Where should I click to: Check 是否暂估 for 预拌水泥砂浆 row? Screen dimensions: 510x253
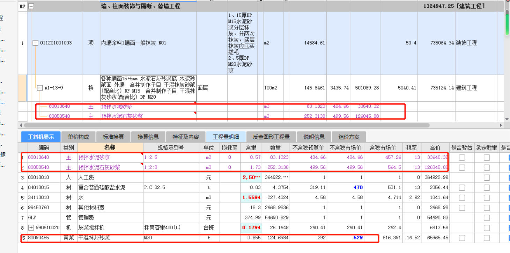click(x=462, y=158)
